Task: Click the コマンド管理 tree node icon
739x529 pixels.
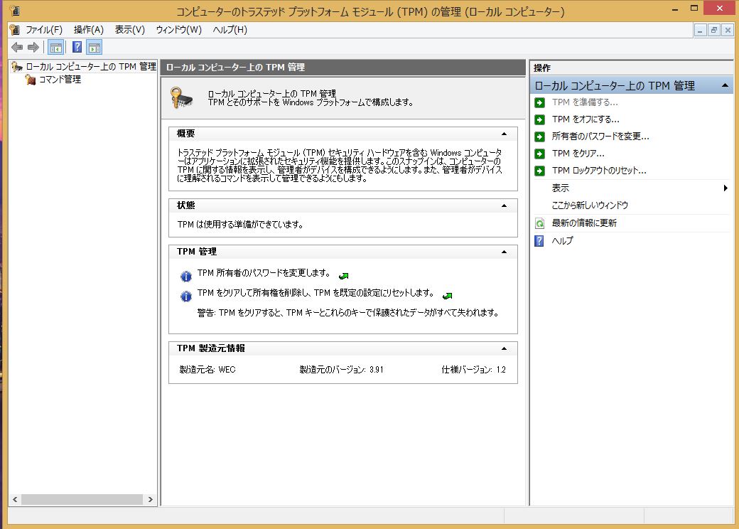Action: [30, 80]
